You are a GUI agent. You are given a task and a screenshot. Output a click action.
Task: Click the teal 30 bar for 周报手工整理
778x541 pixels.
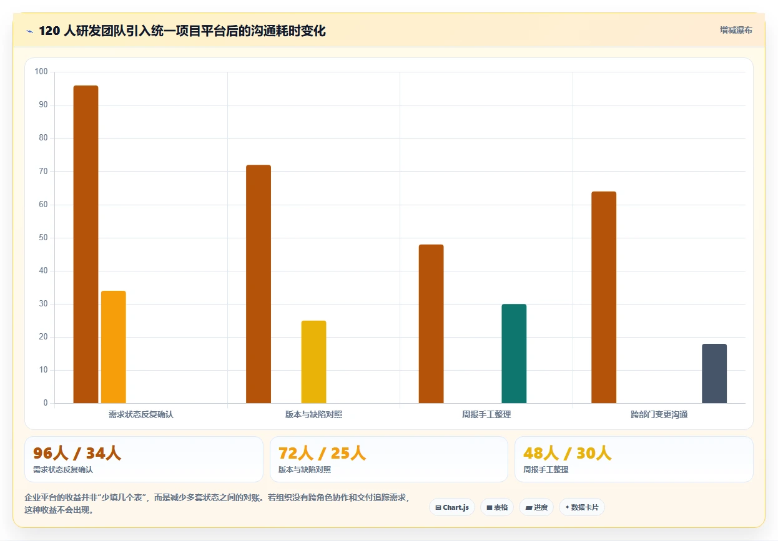(x=514, y=354)
